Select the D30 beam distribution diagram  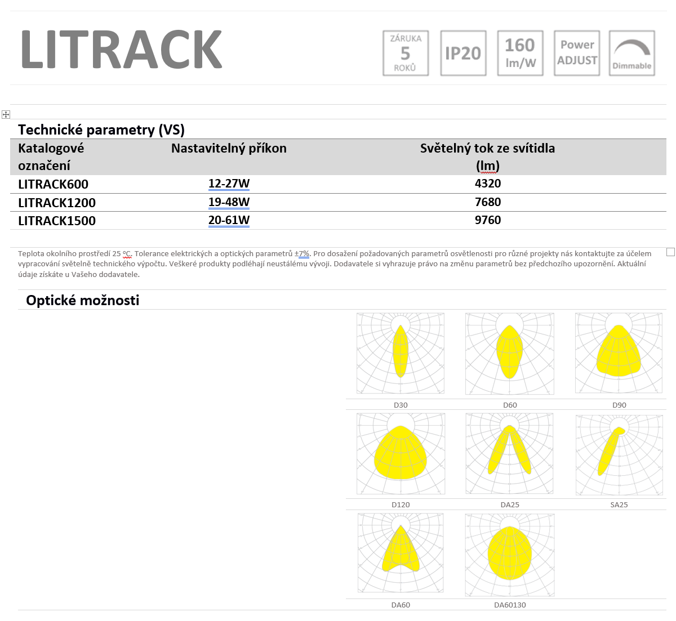point(401,354)
